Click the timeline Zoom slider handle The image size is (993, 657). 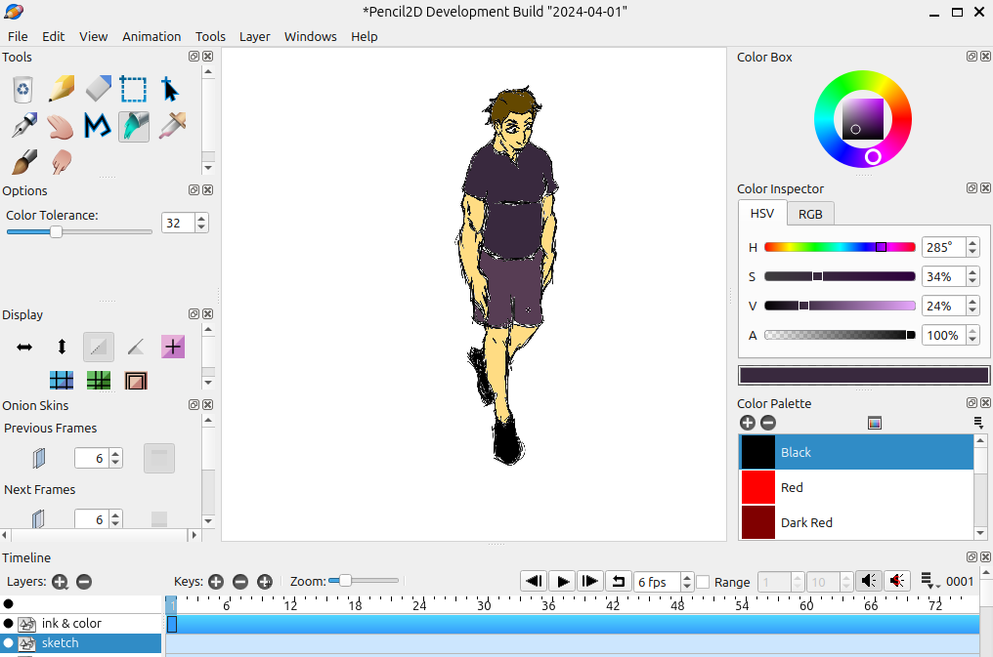pos(345,581)
